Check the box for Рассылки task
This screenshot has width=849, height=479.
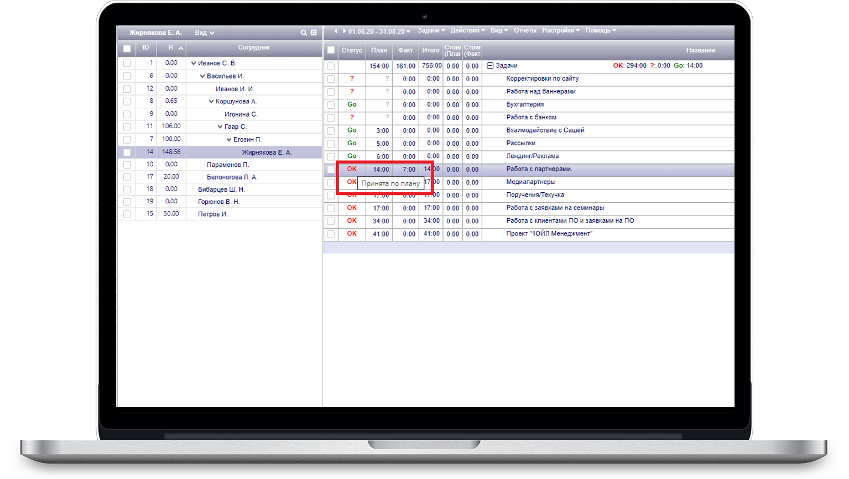click(x=331, y=144)
